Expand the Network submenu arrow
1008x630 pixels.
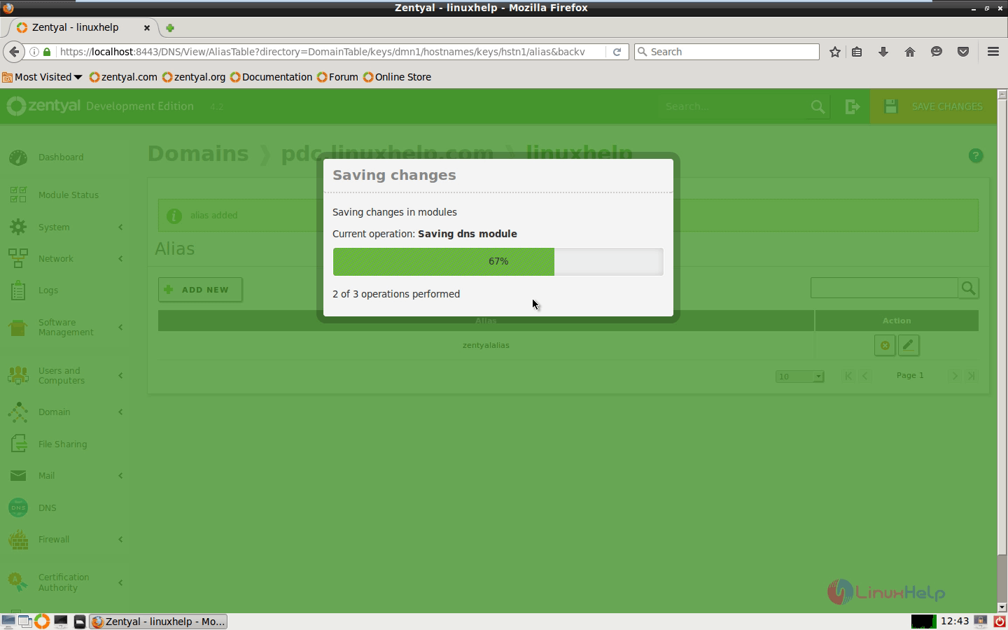pyautogui.click(x=120, y=259)
